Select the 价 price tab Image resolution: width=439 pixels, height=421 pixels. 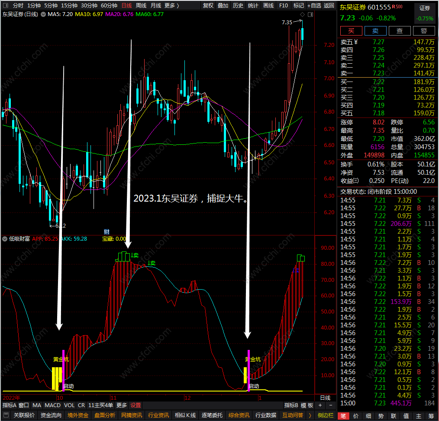pyautogui.click(x=356, y=416)
